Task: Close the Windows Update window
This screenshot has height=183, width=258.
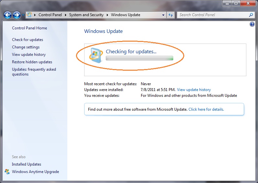Action: (248, 3)
